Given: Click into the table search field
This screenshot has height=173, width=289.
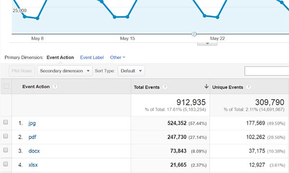Looking at the screenshot, I should click(x=267, y=71).
